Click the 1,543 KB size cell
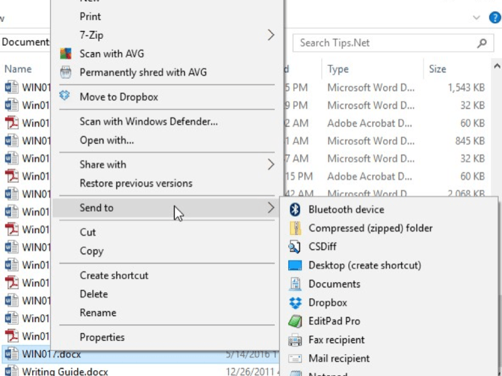Screen dimensions: 502x376 tap(466, 88)
